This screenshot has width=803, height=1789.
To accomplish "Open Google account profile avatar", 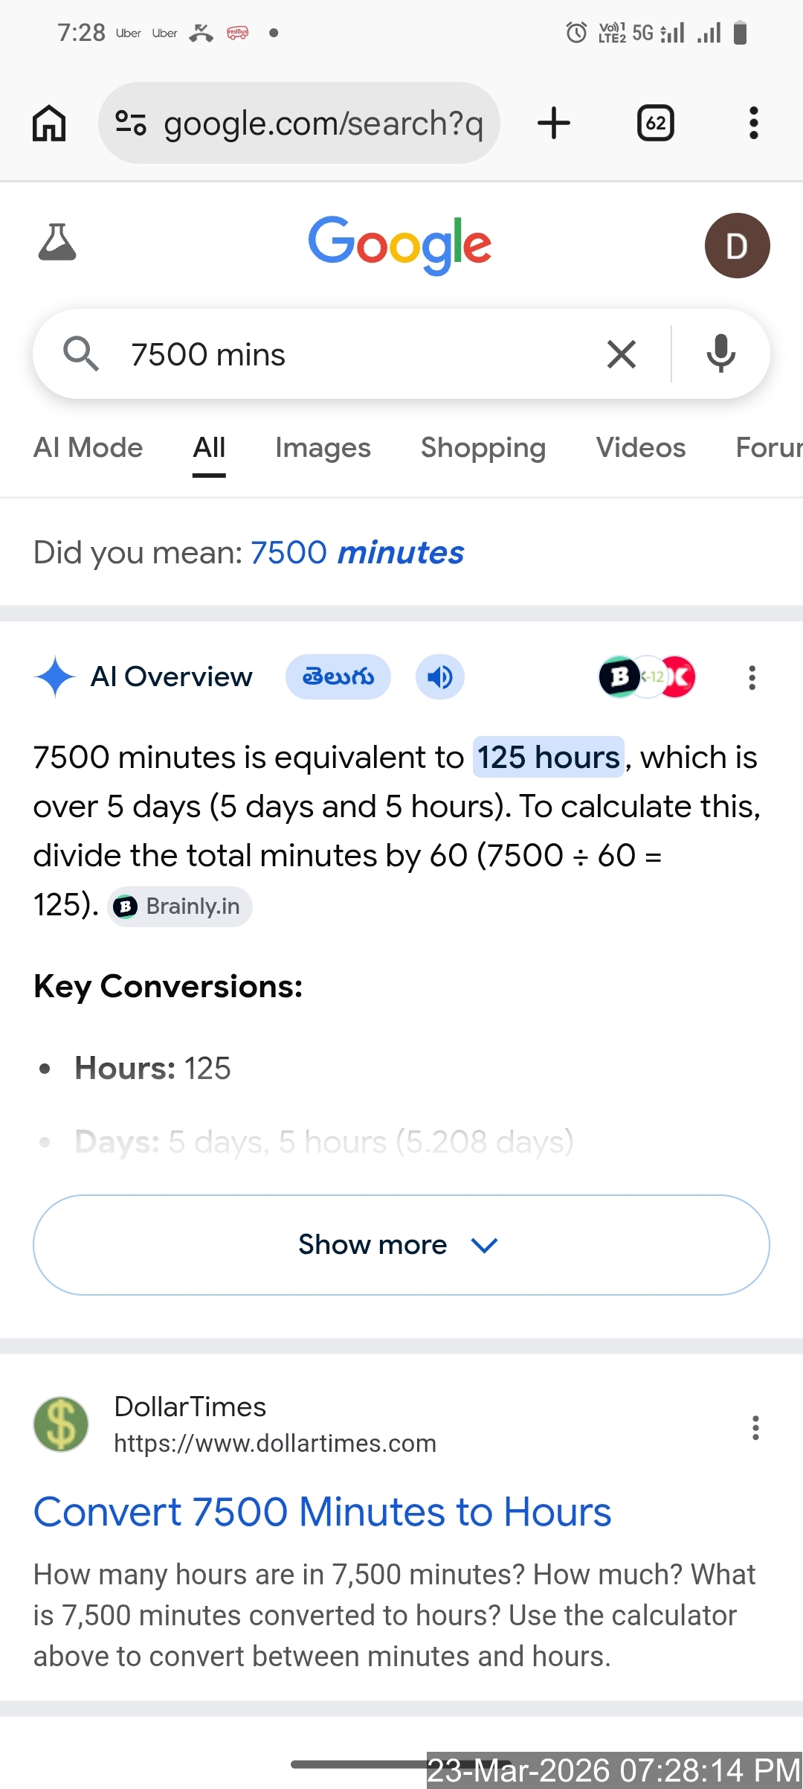I will tap(737, 246).
